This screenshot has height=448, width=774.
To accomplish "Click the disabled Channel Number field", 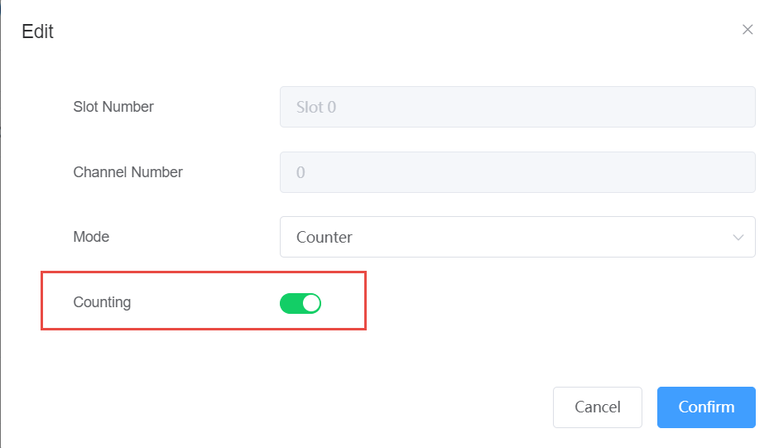I will 517,172.
